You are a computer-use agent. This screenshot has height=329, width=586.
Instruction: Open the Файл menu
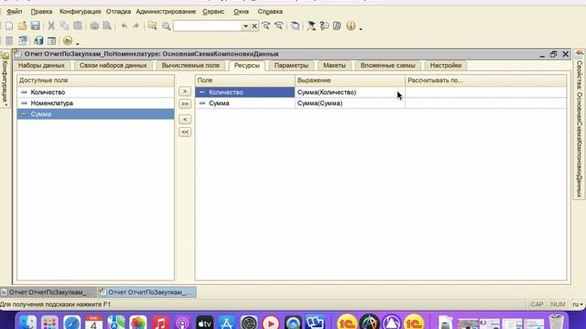[15, 12]
